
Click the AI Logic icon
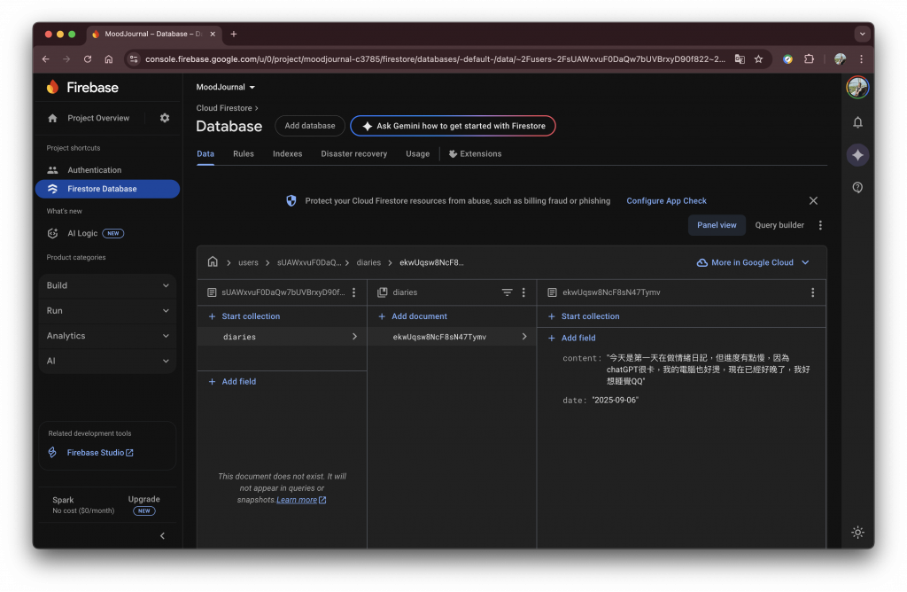point(52,233)
